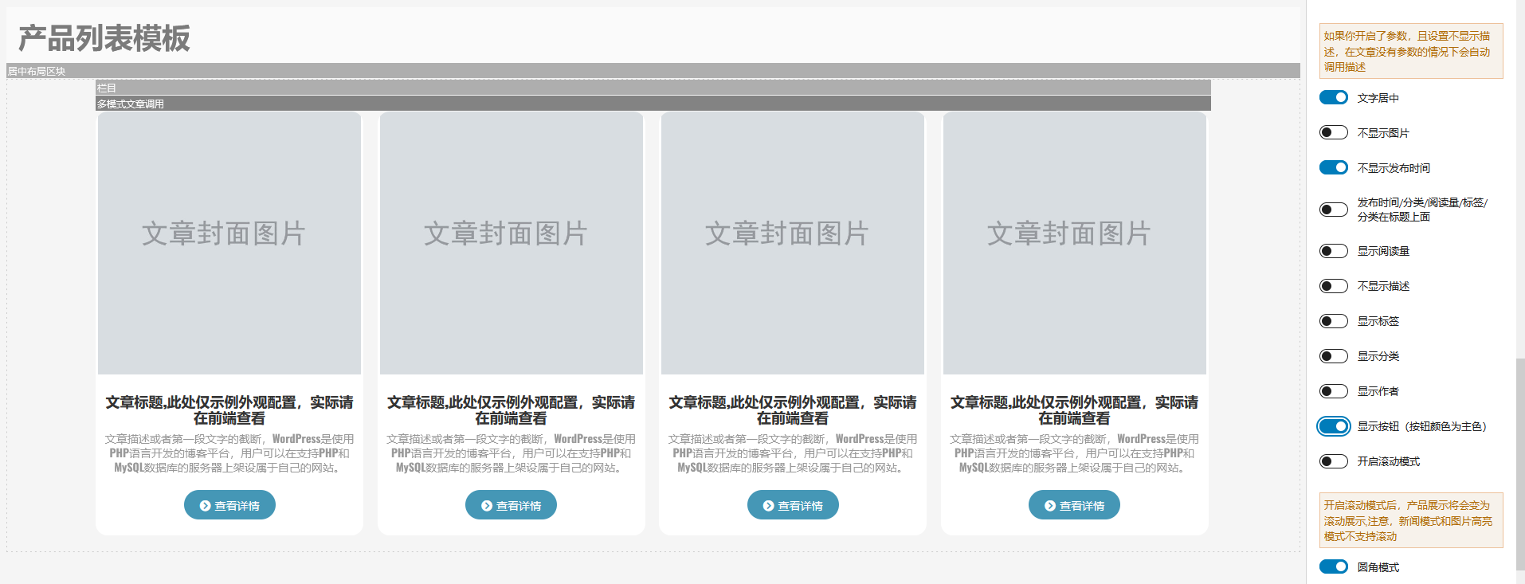Select third card's 文章封面图片 thumbnail
1525x584 pixels.
tap(793, 243)
